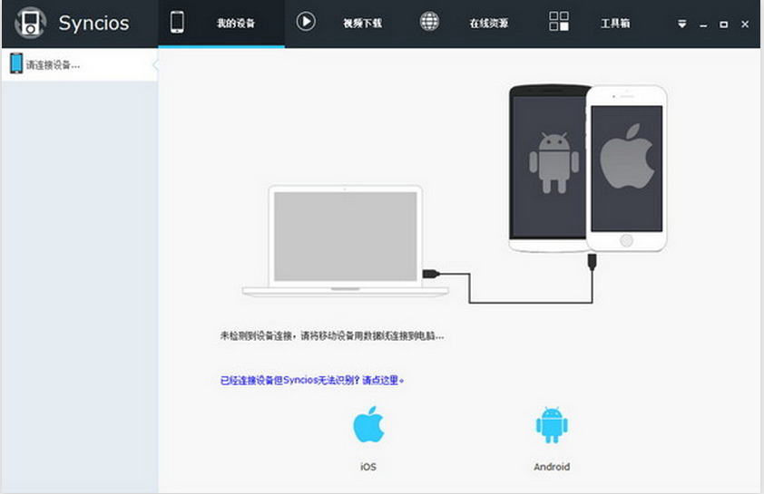Click the iOS label

pos(368,467)
